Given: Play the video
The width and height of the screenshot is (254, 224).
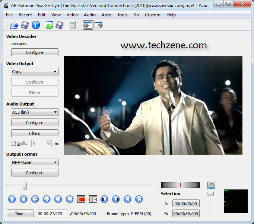Looking at the screenshot, I should click(12, 199).
